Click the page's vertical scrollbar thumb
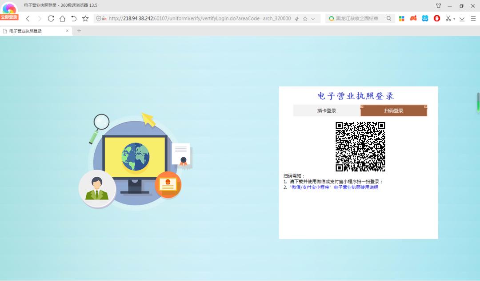 coord(478,102)
